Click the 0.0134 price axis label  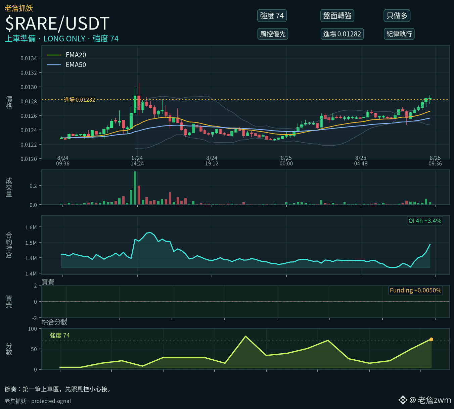click(x=29, y=58)
